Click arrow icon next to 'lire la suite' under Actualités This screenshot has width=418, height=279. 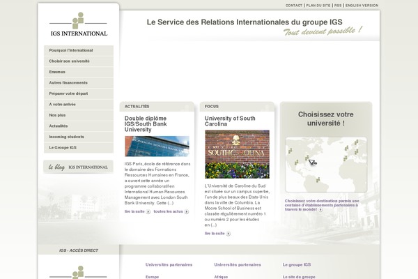tap(148, 212)
